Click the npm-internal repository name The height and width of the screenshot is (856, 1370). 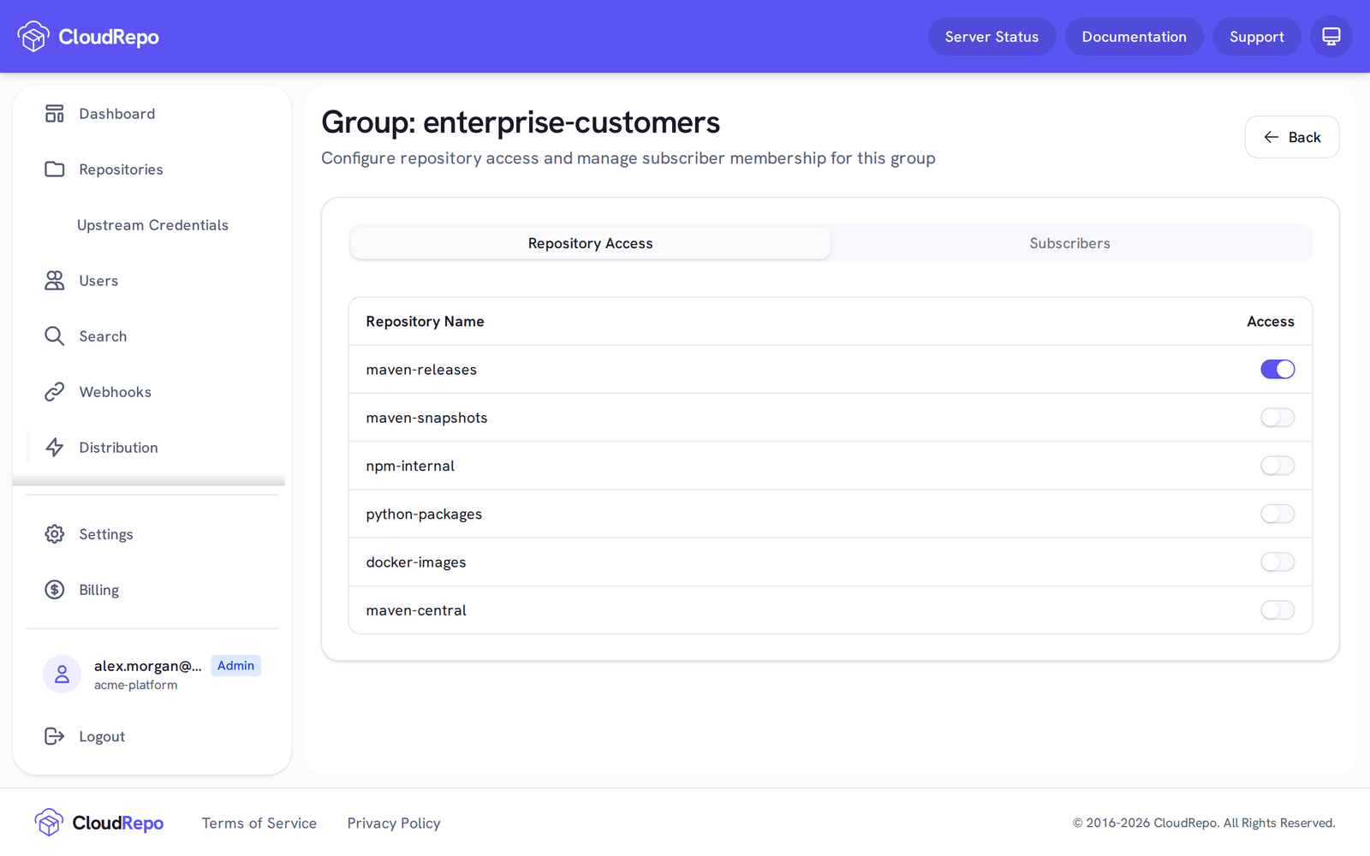click(410, 466)
